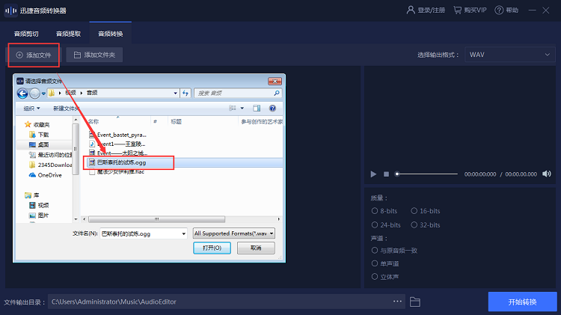Click the playback progress slider
The image size is (561, 315).
tap(426, 174)
